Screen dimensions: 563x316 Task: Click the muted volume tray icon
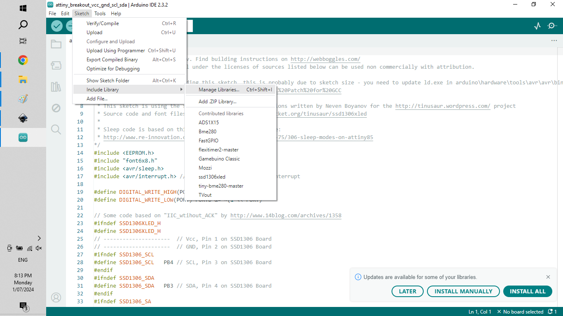(39, 248)
